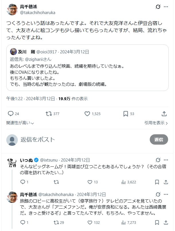Open more options on いつぬ reply

(166, 160)
